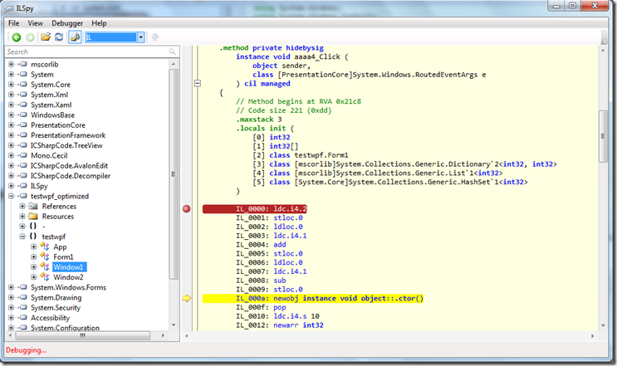Image resolution: width=617 pixels, height=366 pixels.
Task: Click the Reload assemblies refresh icon
Action: pyautogui.click(x=59, y=37)
